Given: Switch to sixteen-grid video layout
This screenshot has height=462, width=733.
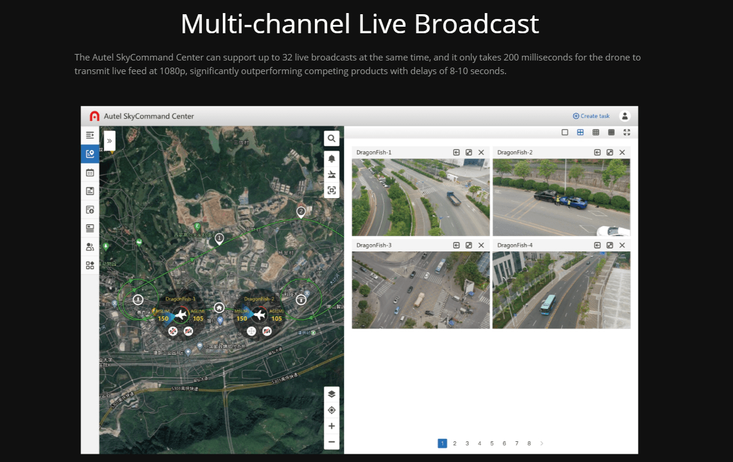Looking at the screenshot, I should [x=611, y=132].
